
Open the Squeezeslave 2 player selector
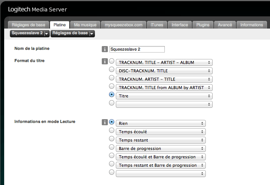(30, 33)
